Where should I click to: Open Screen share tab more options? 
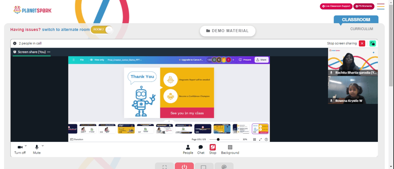[x=49, y=52]
